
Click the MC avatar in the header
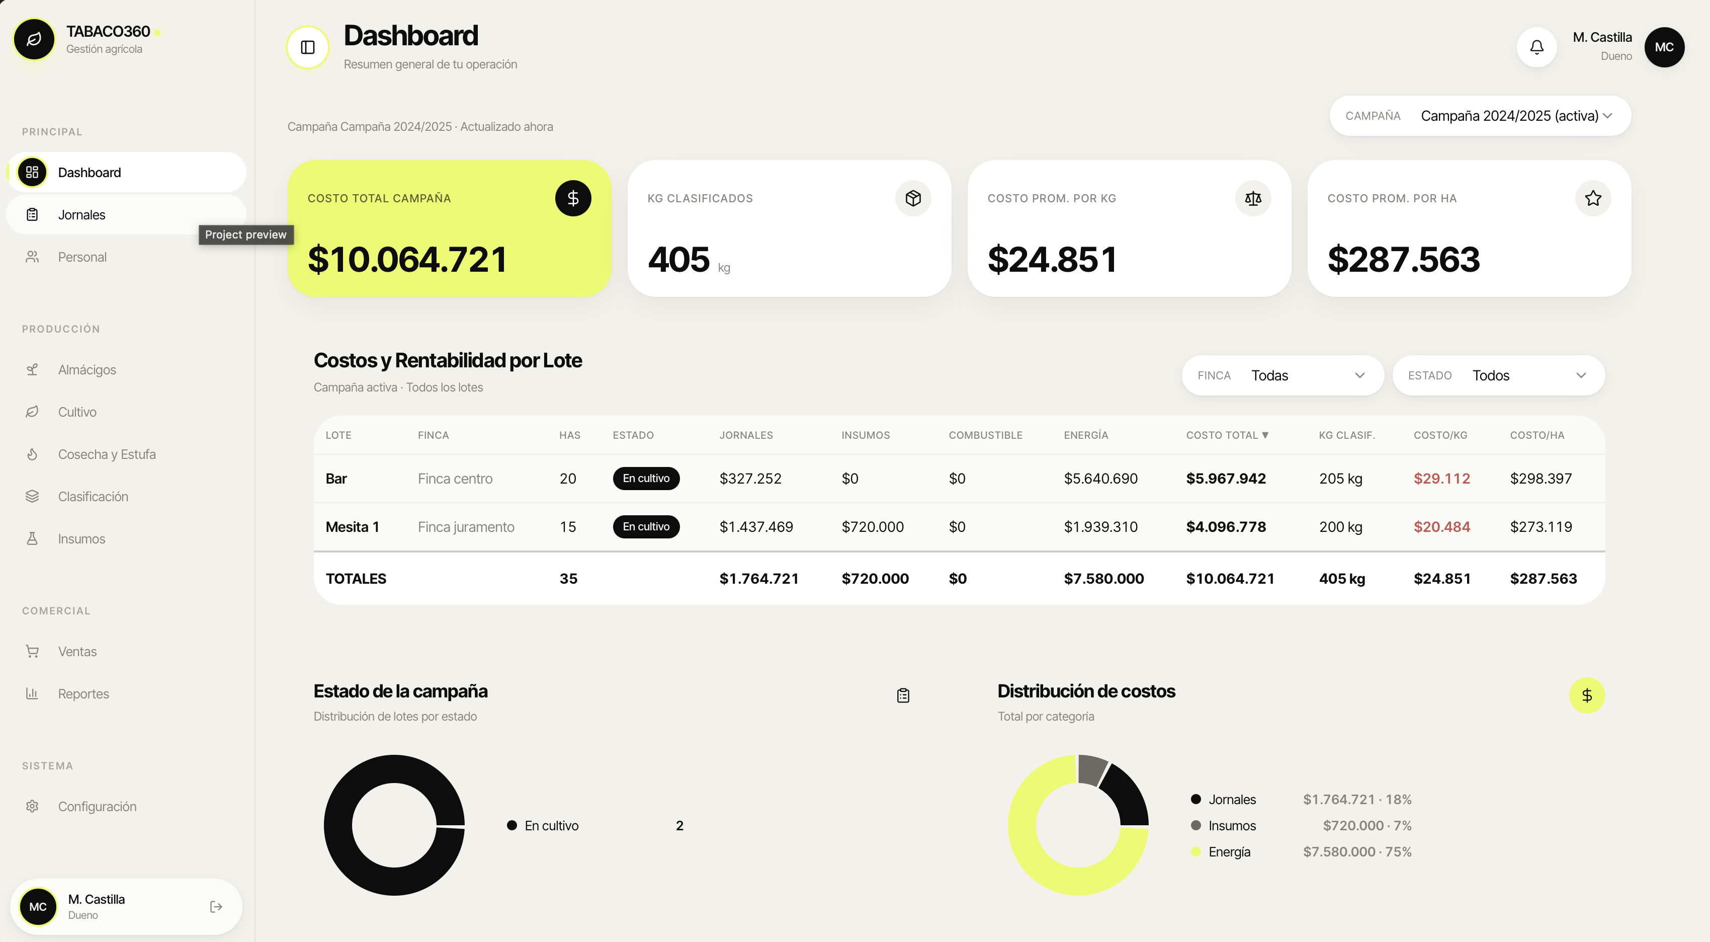1664,47
